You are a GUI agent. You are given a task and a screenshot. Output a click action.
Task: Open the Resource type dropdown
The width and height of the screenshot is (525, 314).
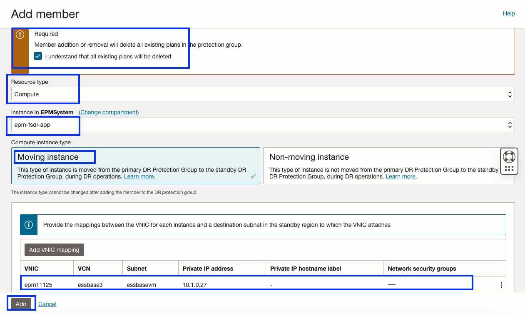(x=263, y=94)
